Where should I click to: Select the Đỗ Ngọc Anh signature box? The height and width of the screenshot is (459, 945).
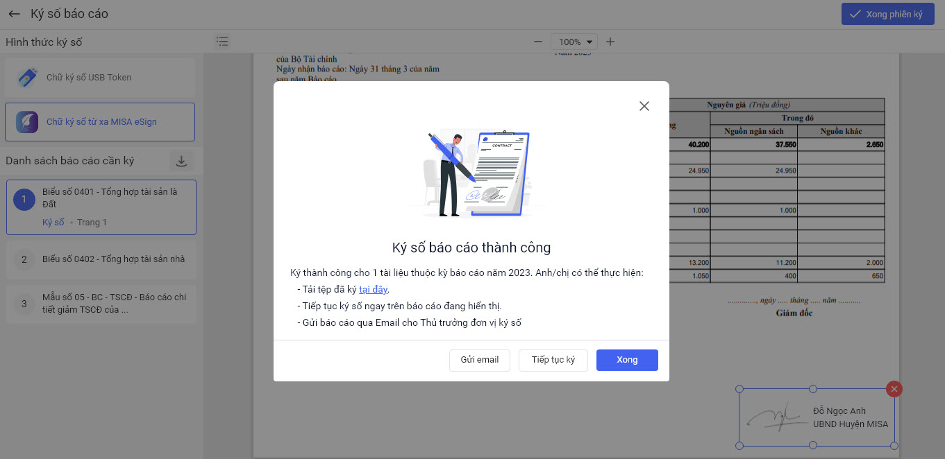(x=817, y=417)
